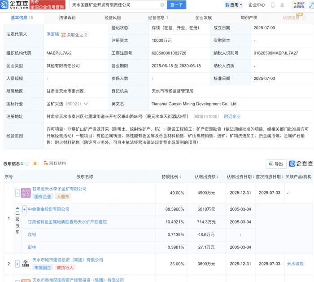This screenshot has width=314, height=282.
Task: Click 天水城投 company logo thumbnail
Action: (26, 264)
